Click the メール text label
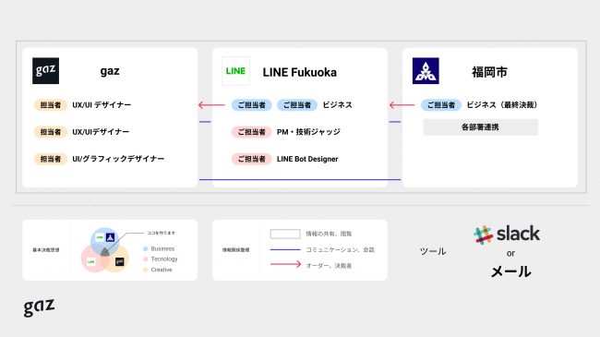Viewport: 600px width, 337px height. pyautogui.click(x=510, y=271)
